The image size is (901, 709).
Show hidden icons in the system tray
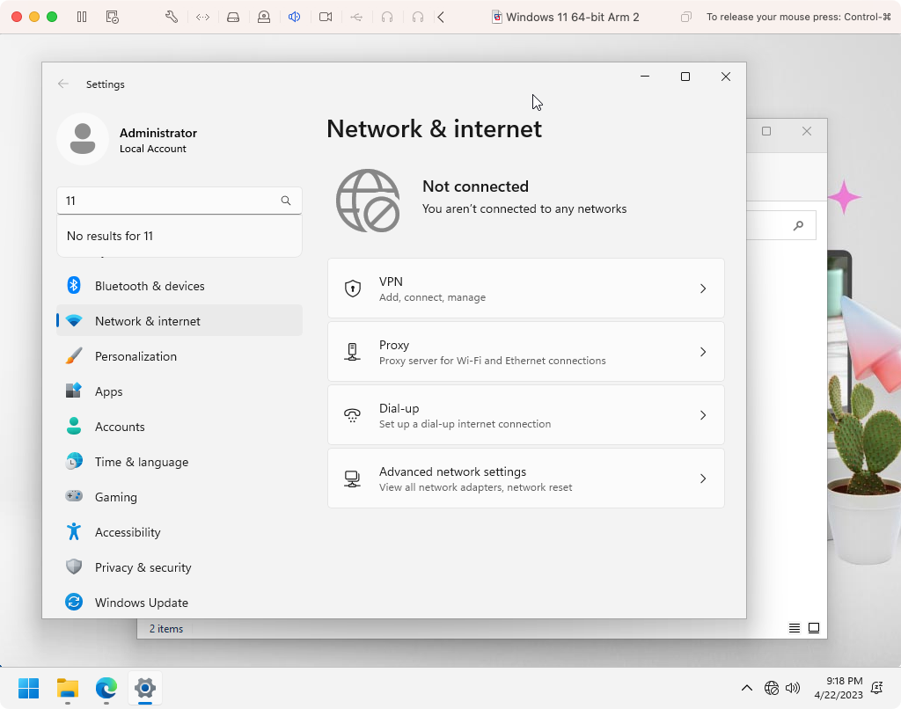pyautogui.click(x=746, y=688)
